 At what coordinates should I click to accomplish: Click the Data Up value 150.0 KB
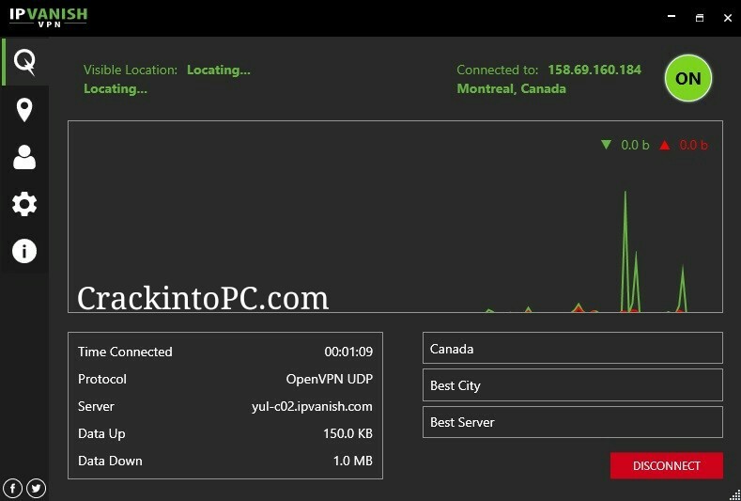pyautogui.click(x=347, y=434)
